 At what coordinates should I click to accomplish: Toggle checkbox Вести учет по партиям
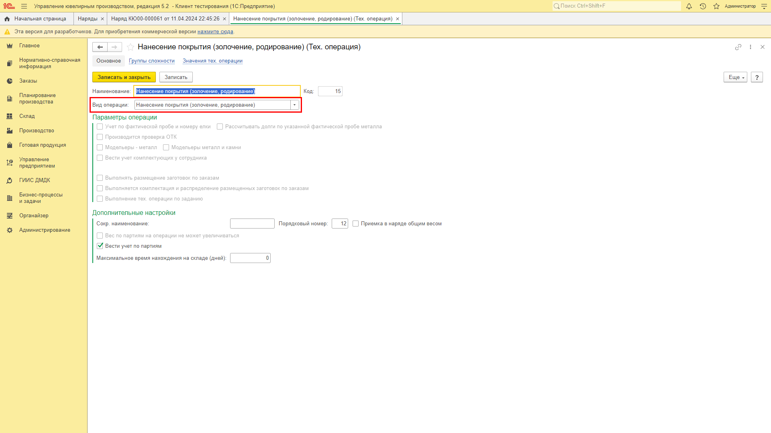100,246
